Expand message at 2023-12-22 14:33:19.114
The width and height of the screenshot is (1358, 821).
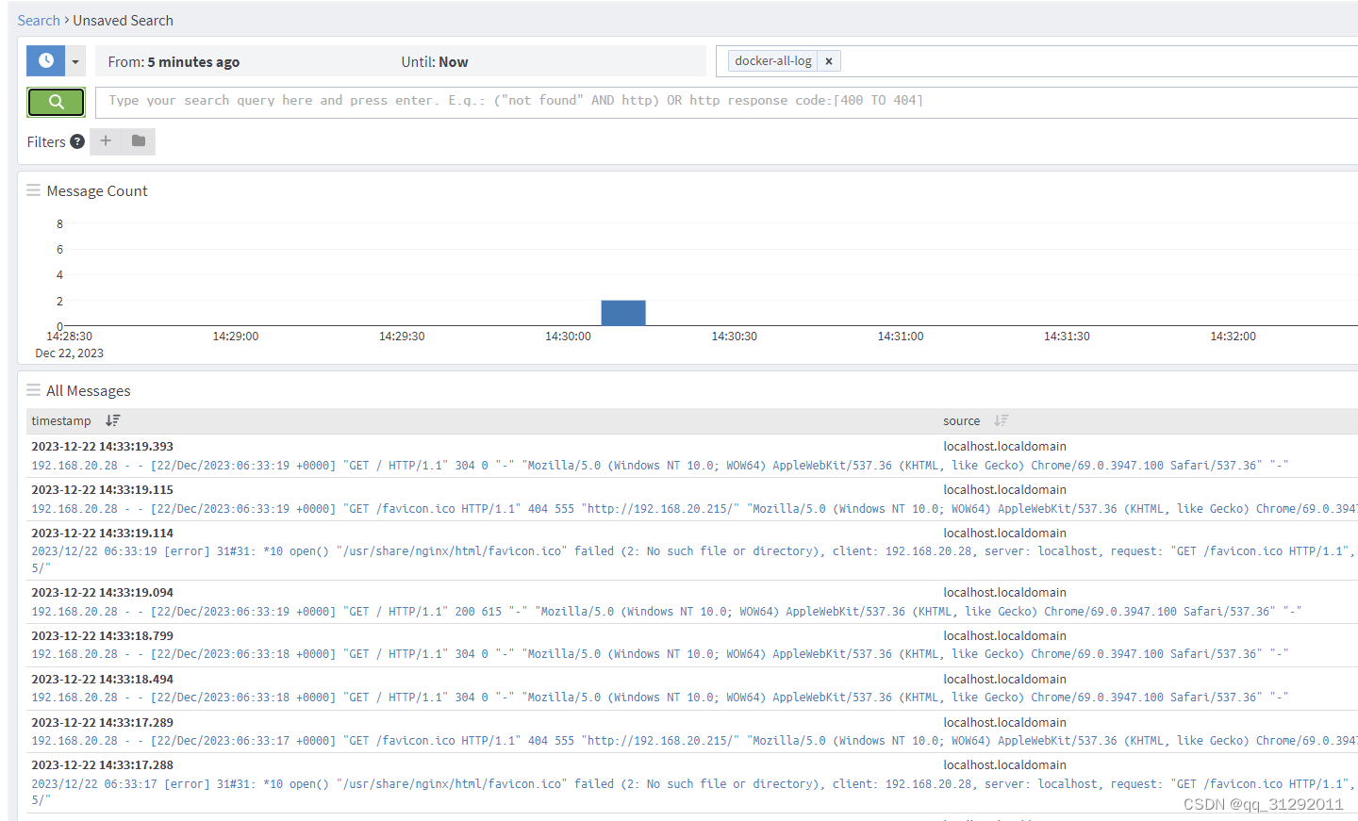pos(103,534)
